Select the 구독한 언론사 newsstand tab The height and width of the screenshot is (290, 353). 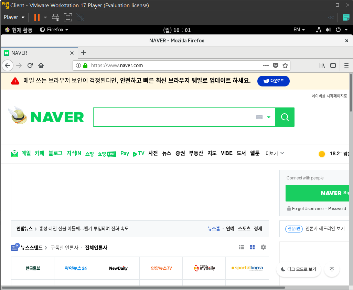coord(64,248)
